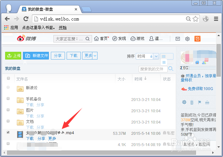Click 开始 link in bookmarks bar

coord(63,28)
